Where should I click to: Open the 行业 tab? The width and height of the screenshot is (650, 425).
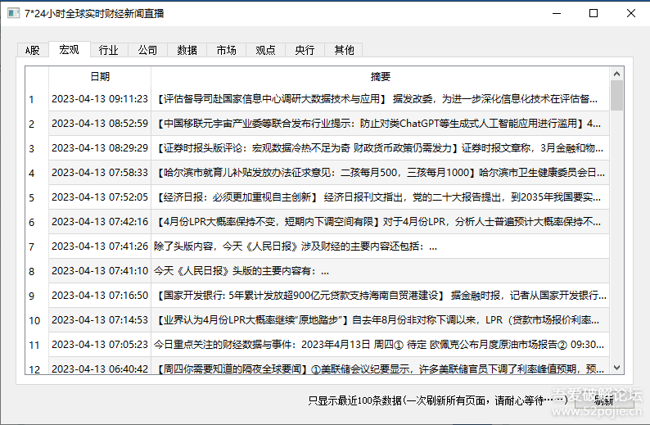coord(109,50)
